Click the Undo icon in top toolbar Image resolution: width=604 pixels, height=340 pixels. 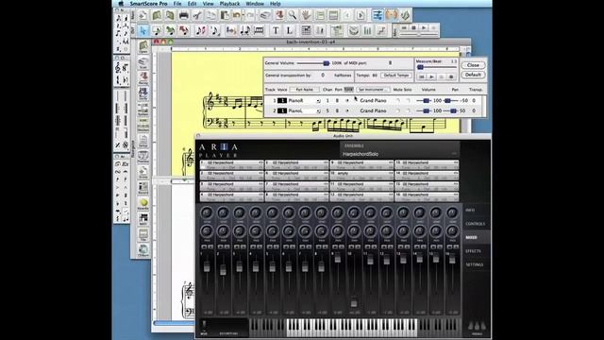click(237, 15)
